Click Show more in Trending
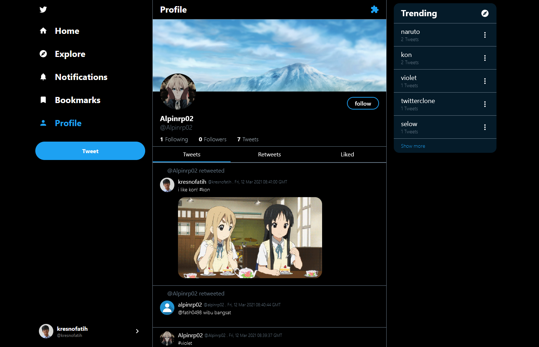Screen dimensions: 539x347 [x=413, y=146]
